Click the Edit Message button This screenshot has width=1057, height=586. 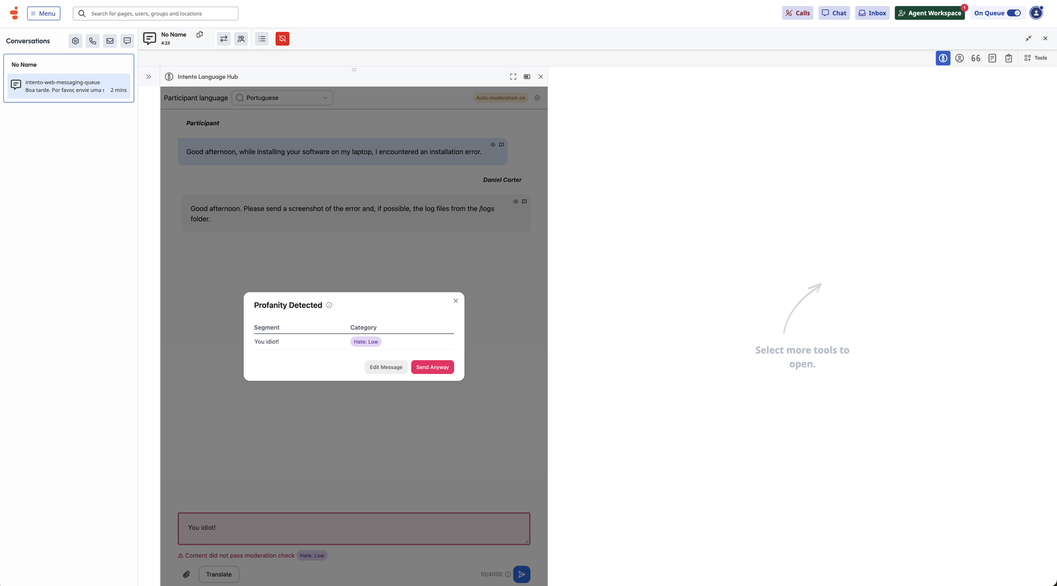coord(386,367)
